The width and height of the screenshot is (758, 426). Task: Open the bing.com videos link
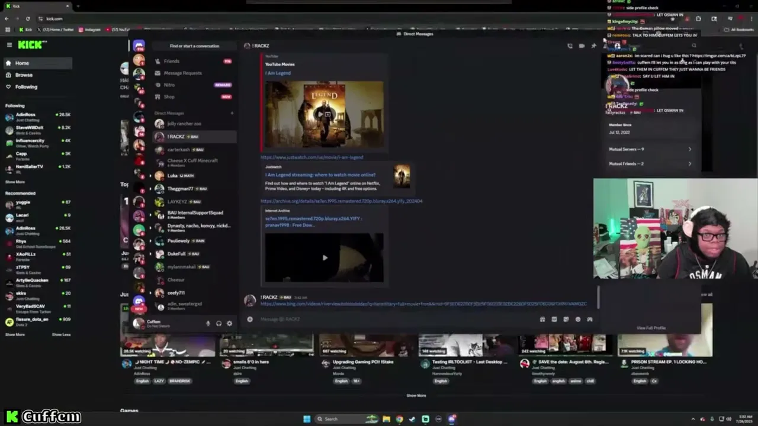point(423,304)
